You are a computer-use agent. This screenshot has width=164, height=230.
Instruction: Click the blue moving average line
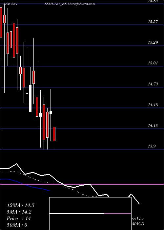coord(25,184)
